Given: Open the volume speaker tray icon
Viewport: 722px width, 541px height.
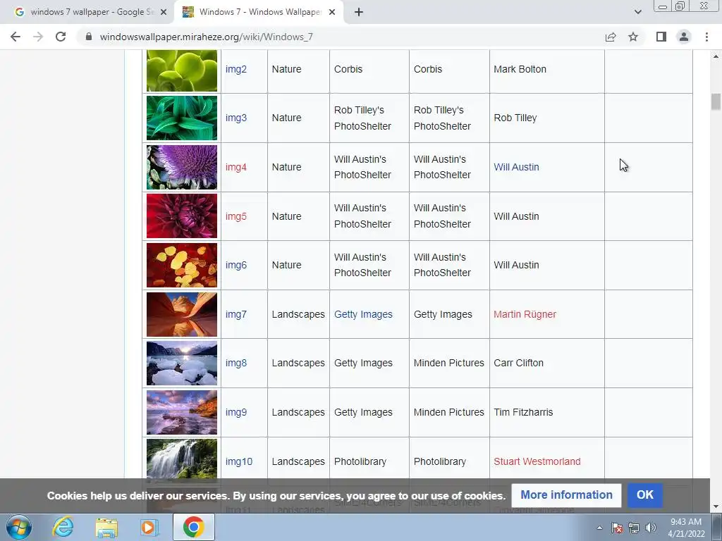Looking at the screenshot, I should [x=651, y=528].
